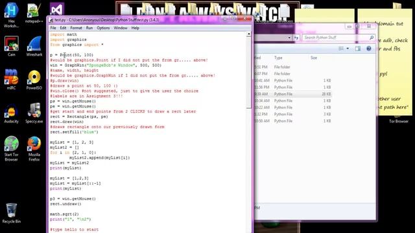Open Start Tor Browser desktop shortcut
Screen dimensions: 415x233
[12, 148]
